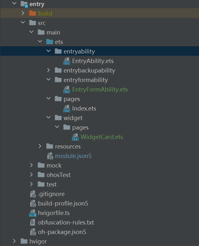Expand the hvigor module chevron
Screen dimensions: 199x246
[x=14, y=242]
